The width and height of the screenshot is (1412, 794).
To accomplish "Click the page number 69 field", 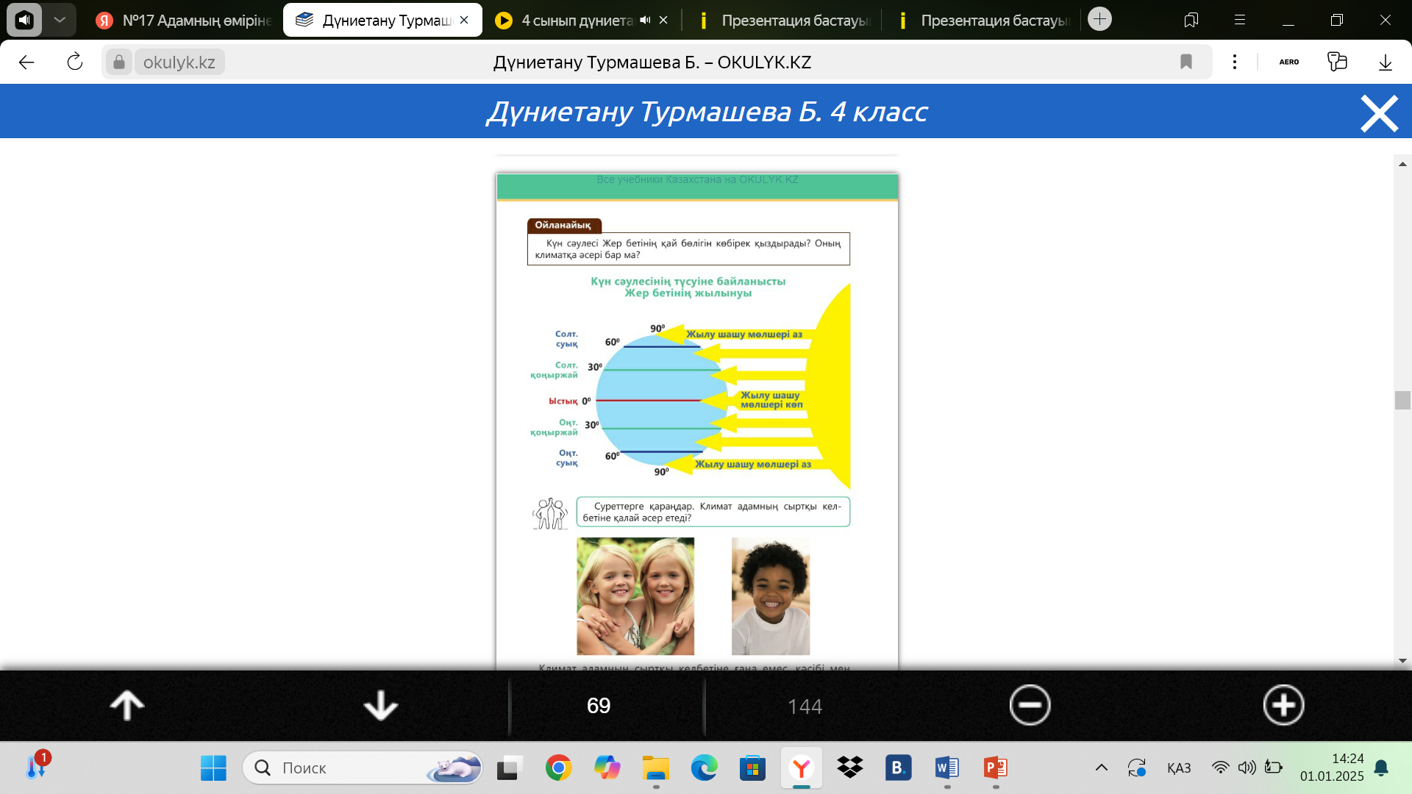I will click(x=599, y=706).
